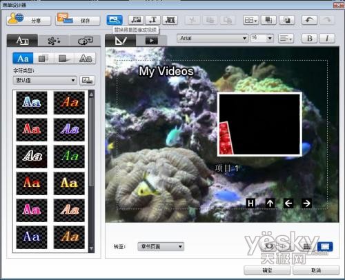Open the Arial font dropdown
This screenshot has height=280, width=345.
point(213,38)
